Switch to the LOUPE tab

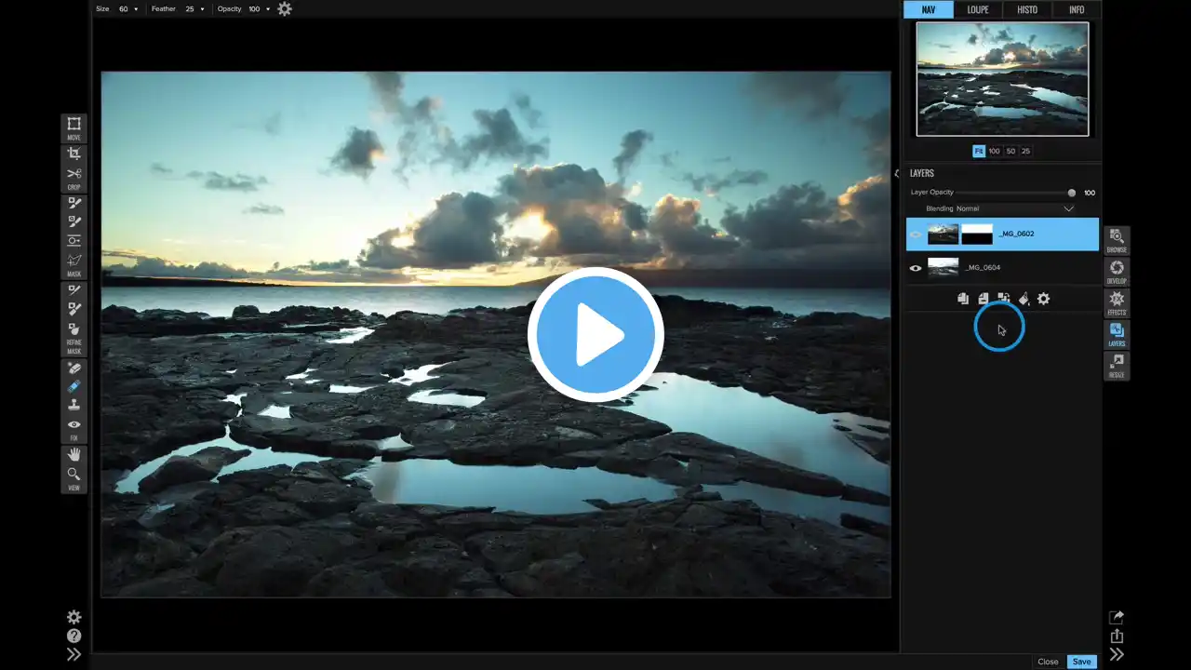click(x=977, y=9)
